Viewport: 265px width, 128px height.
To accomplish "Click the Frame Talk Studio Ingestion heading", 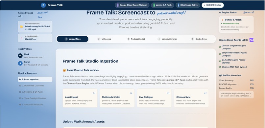I will (x=90, y=61).
